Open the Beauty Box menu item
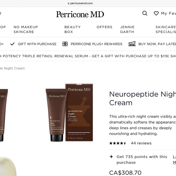The image size is (176, 176). click(x=73, y=29)
